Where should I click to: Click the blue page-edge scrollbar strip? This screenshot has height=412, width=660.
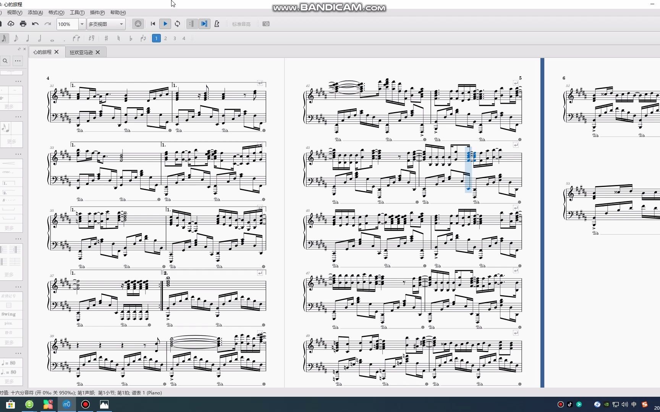(x=542, y=223)
